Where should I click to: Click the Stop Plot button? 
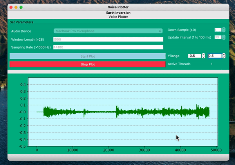(x=88, y=64)
